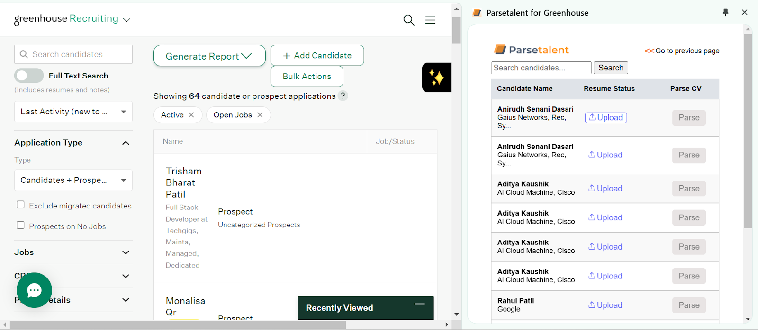This screenshot has height=330, width=758.
Task: Open the Last Activity sort dropdown
Action: 73,112
